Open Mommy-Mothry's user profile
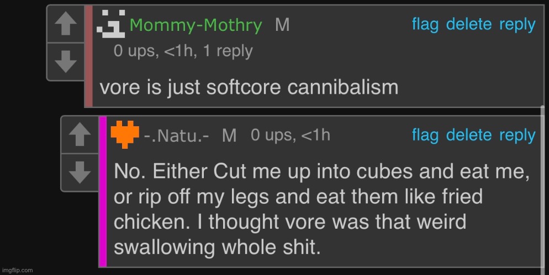The image size is (549, 275). (196, 25)
